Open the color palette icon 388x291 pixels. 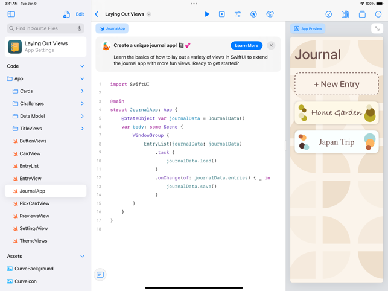click(x=270, y=14)
